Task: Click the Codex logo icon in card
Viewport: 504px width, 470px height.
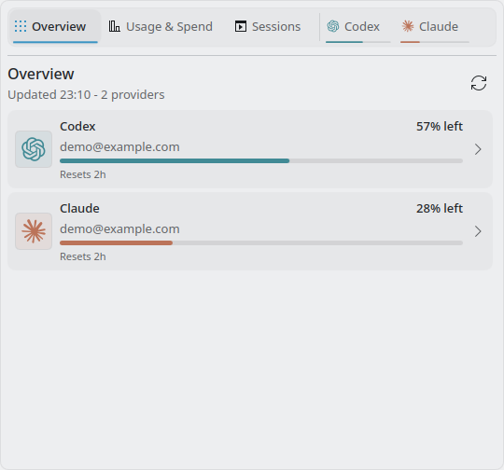Action: 34,149
